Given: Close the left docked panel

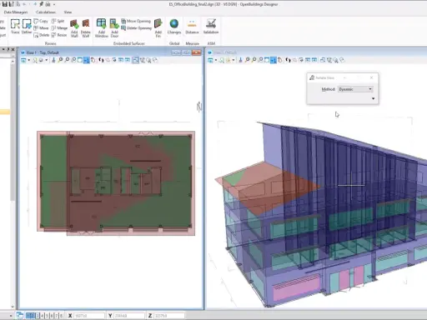Looking at the screenshot, I should point(13,49).
